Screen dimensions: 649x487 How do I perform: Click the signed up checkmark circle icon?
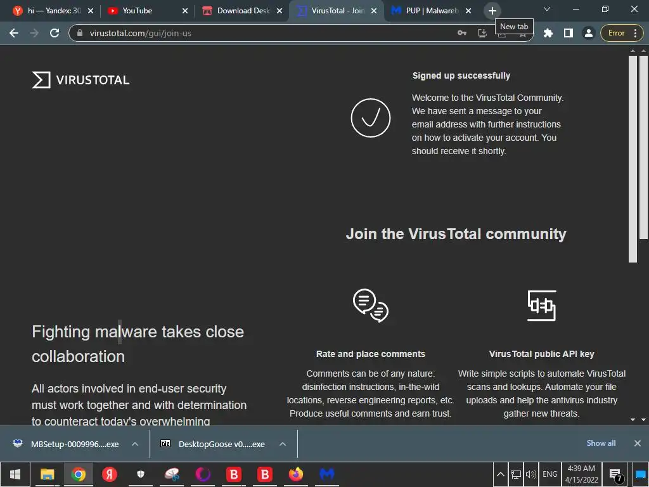[x=370, y=118]
